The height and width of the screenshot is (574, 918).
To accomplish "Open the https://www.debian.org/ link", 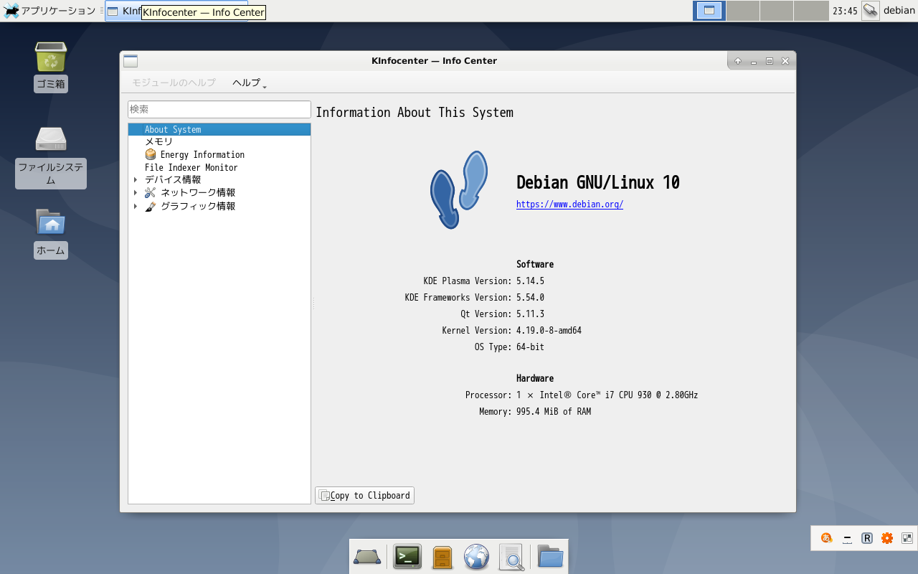I will coord(569,204).
